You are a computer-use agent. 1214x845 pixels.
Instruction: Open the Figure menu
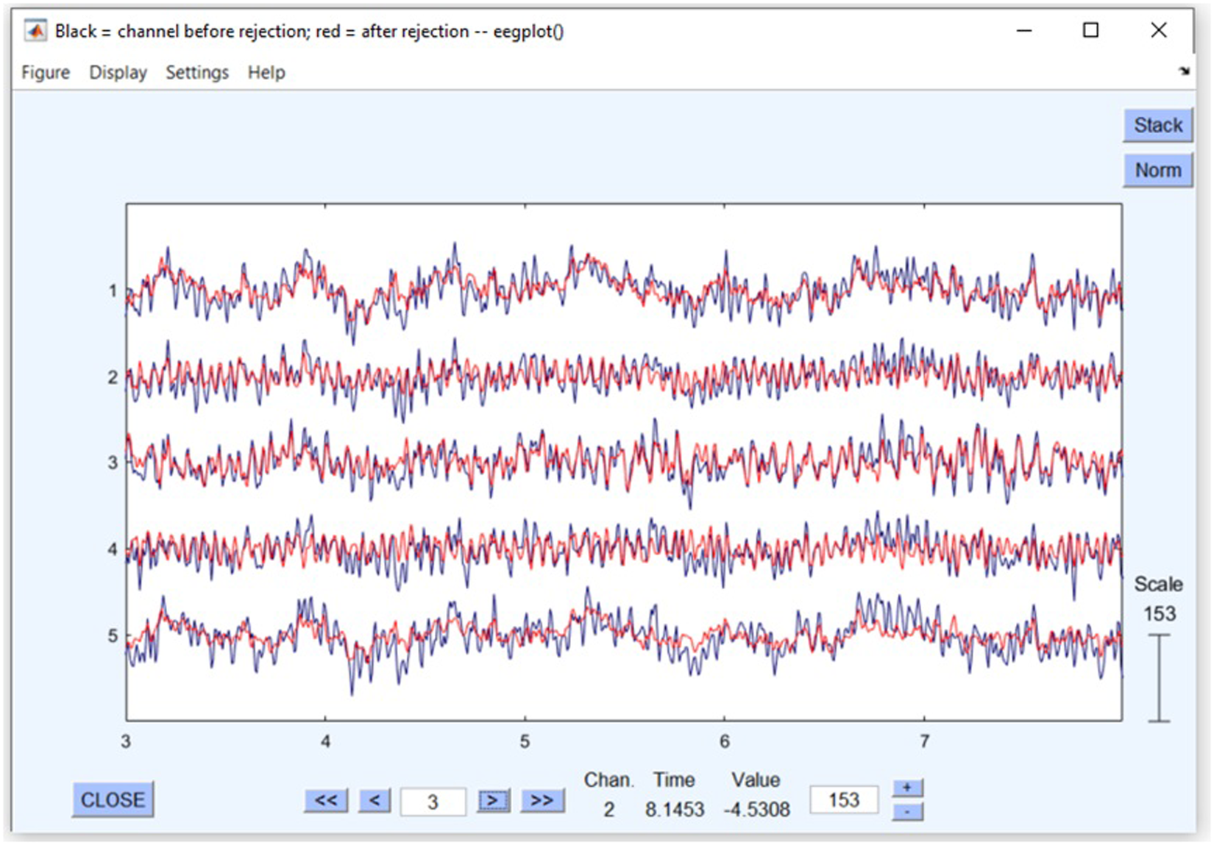(x=46, y=72)
